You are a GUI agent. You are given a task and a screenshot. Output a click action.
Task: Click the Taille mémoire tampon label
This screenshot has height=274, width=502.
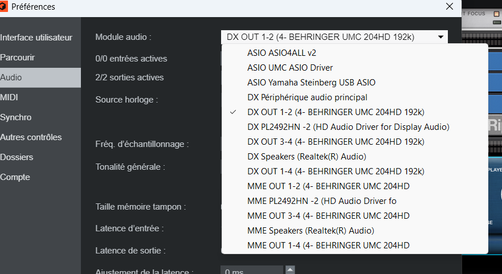click(141, 207)
